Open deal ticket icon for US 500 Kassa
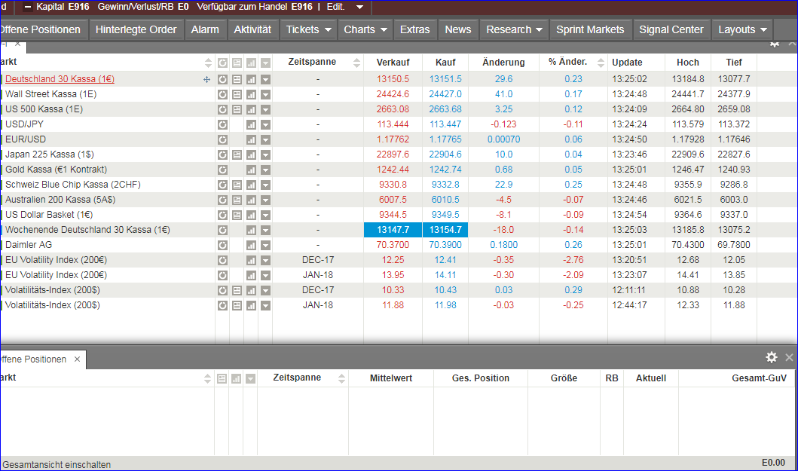 coord(237,109)
